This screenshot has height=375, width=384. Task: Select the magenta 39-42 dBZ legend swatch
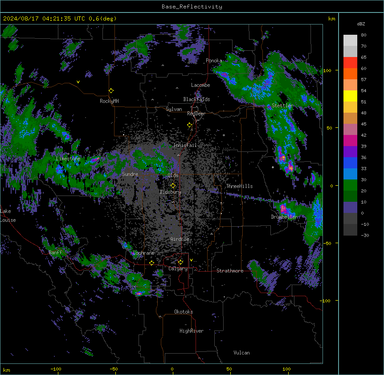click(x=350, y=140)
